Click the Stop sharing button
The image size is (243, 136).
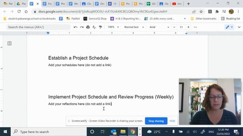pos(156,121)
